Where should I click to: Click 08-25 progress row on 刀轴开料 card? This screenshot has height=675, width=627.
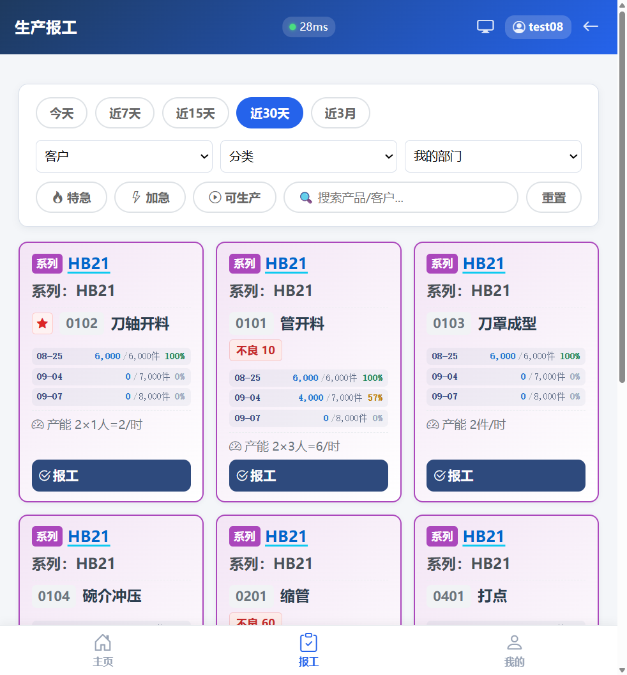(x=111, y=356)
